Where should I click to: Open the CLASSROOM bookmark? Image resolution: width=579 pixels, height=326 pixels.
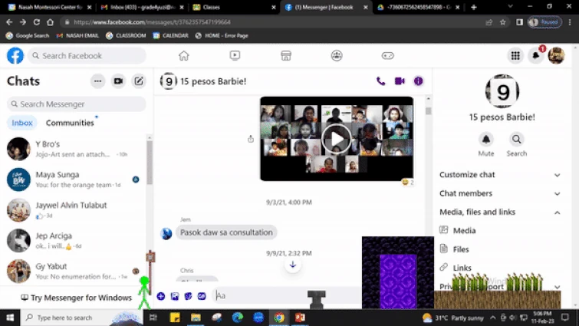(126, 36)
